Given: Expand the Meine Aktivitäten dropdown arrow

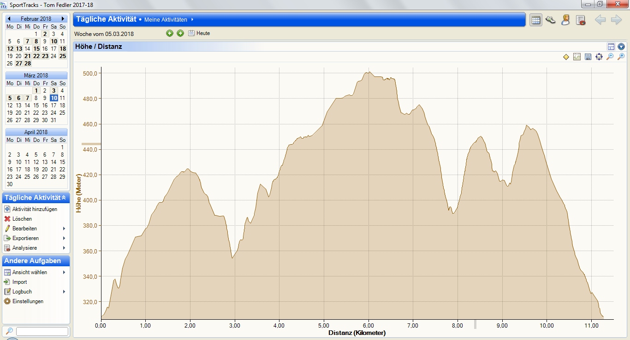Looking at the screenshot, I should point(192,20).
